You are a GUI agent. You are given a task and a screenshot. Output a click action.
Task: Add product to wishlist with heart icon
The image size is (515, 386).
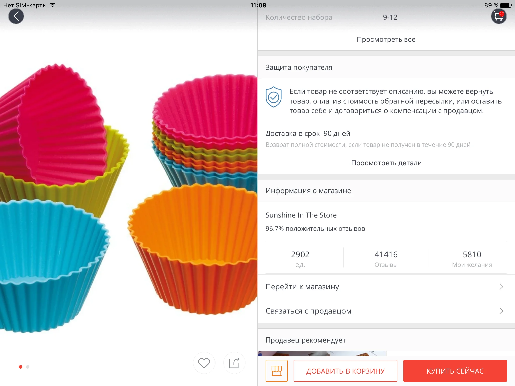point(204,363)
